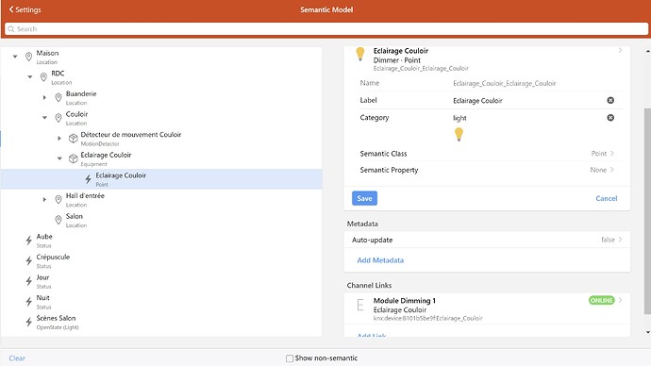Click the scrollbar up arrow

(647, 51)
